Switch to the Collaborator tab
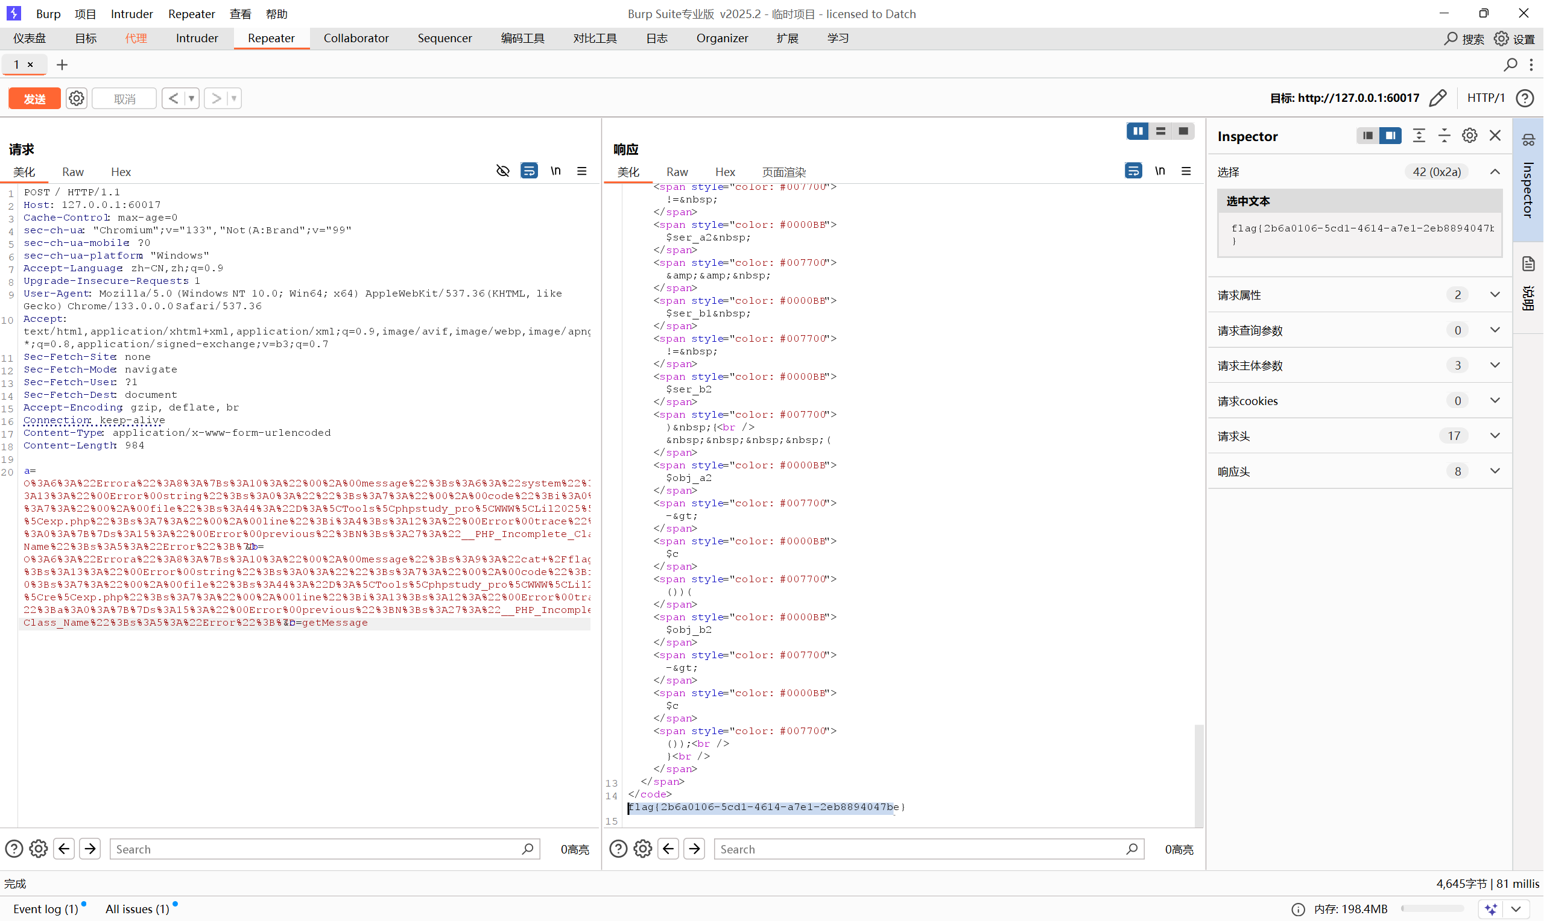 pos(356,38)
